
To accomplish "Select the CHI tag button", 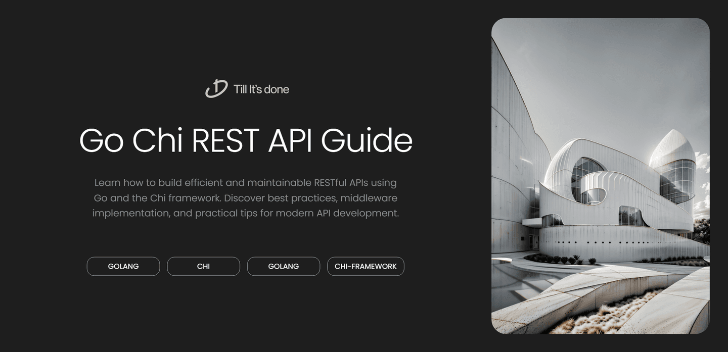I will (x=203, y=266).
